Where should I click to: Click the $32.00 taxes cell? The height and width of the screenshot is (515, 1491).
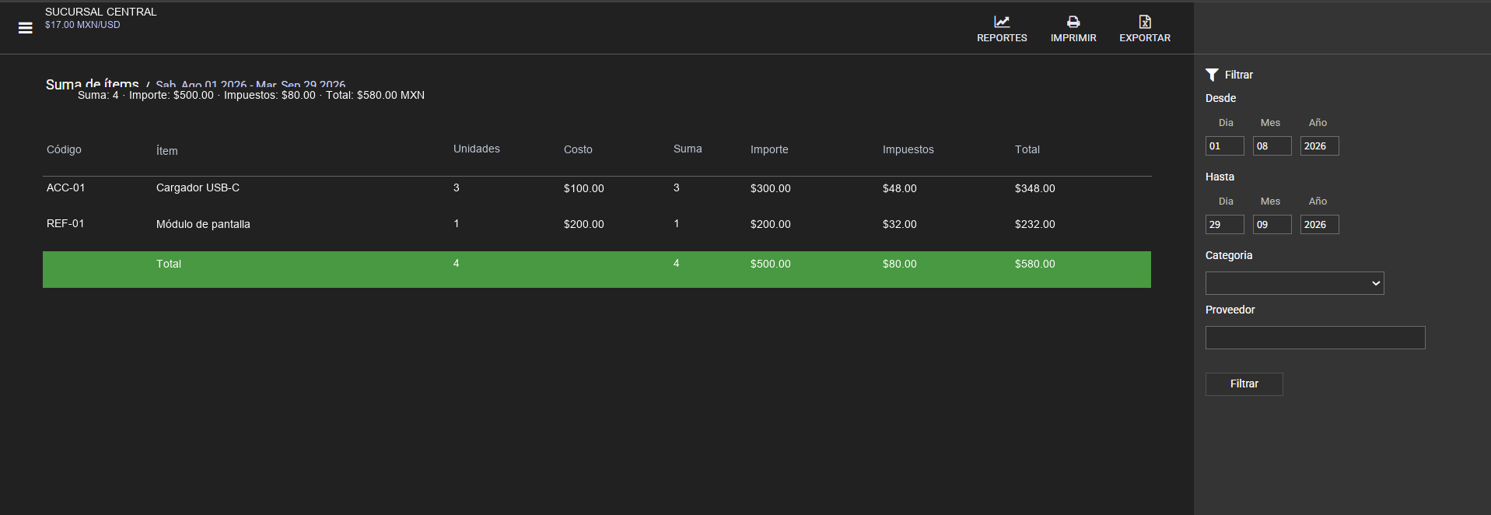[x=900, y=224]
